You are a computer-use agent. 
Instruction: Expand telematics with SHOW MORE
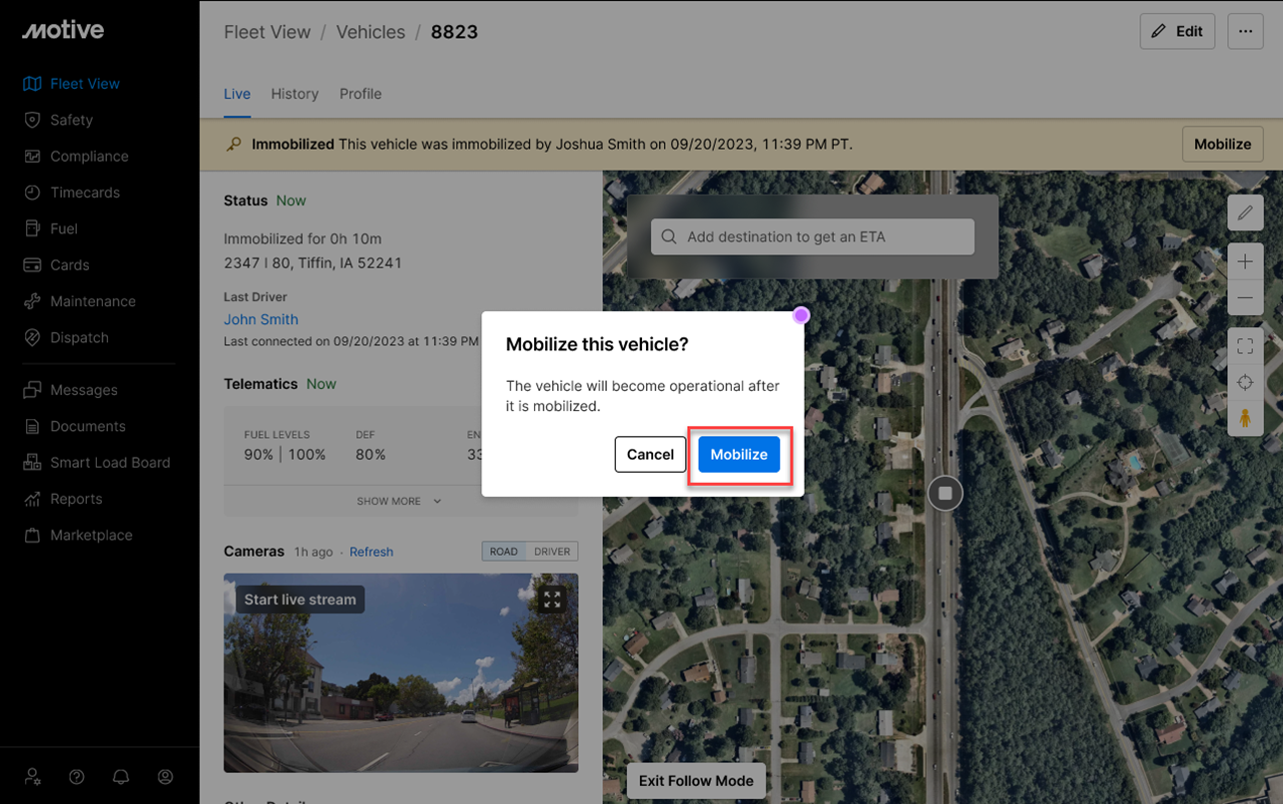tap(398, 501)
